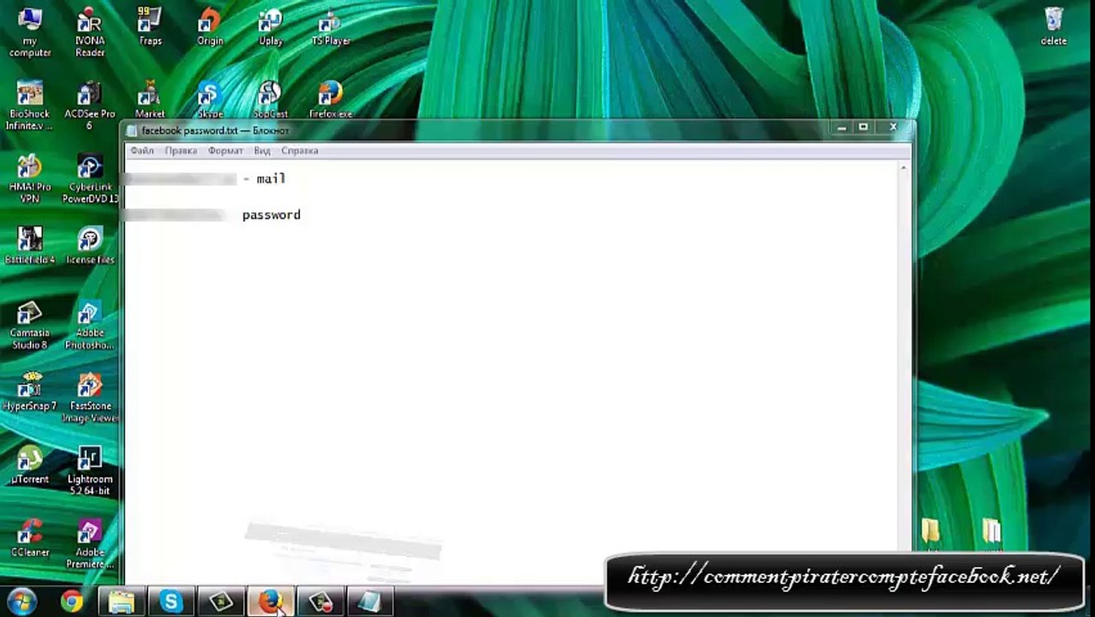The width and height of the screenshot is (1095, 617).
Task: Select the Skype desktop shortcut
Action: point(210,99)
